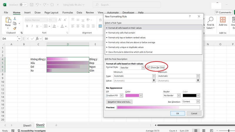The width and height of the screenshot is (235, 132).
Task: Click the Undo arrow icon
Action: pos(37,5)
